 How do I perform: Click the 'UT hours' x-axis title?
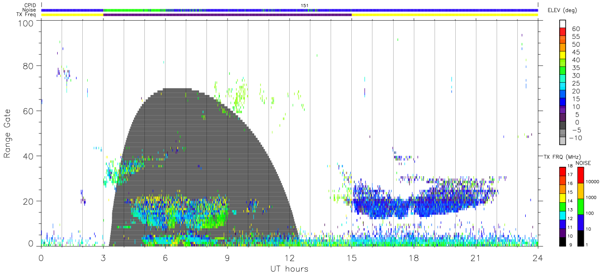pos(289,269)
